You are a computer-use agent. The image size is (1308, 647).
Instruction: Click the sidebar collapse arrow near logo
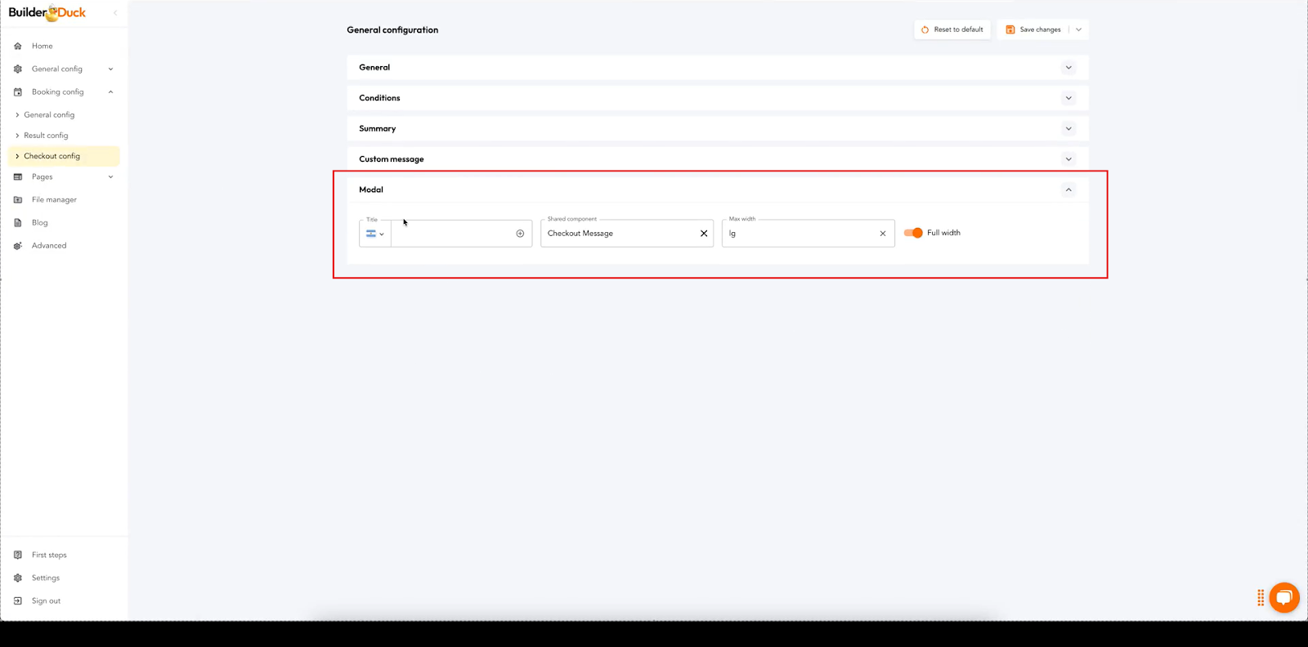(115, 13)
